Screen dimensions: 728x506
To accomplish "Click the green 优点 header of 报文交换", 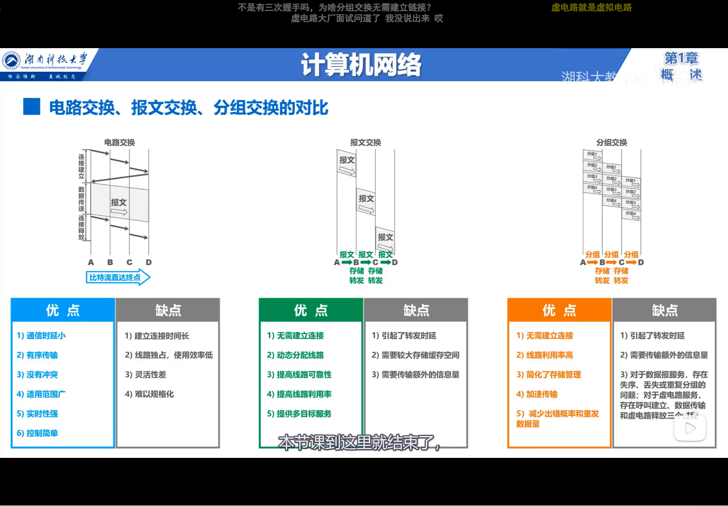I will pos(311,310).
